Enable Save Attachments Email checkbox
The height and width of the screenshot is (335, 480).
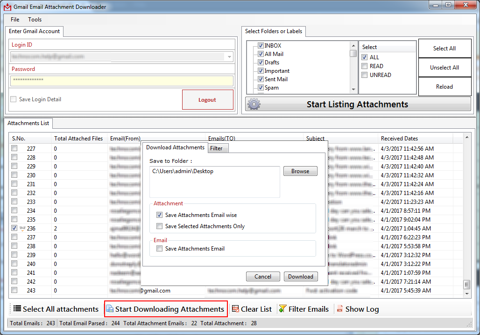[x=160, y=249]
